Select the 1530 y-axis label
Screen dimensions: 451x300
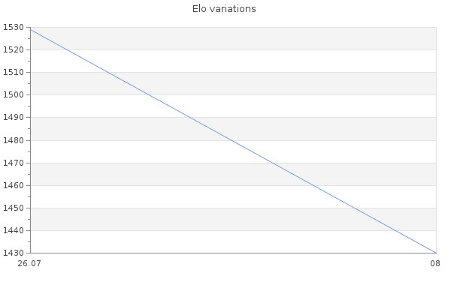[x=14, y=27]
